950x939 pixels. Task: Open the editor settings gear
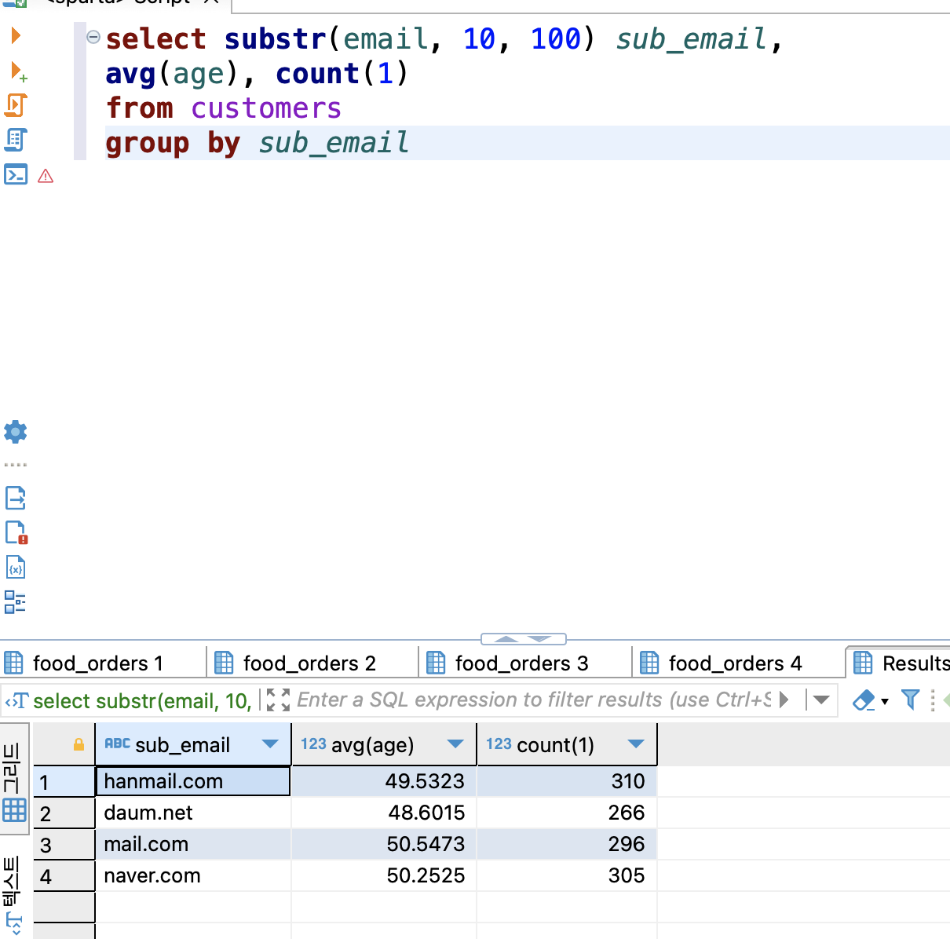[x=16, y=431]
